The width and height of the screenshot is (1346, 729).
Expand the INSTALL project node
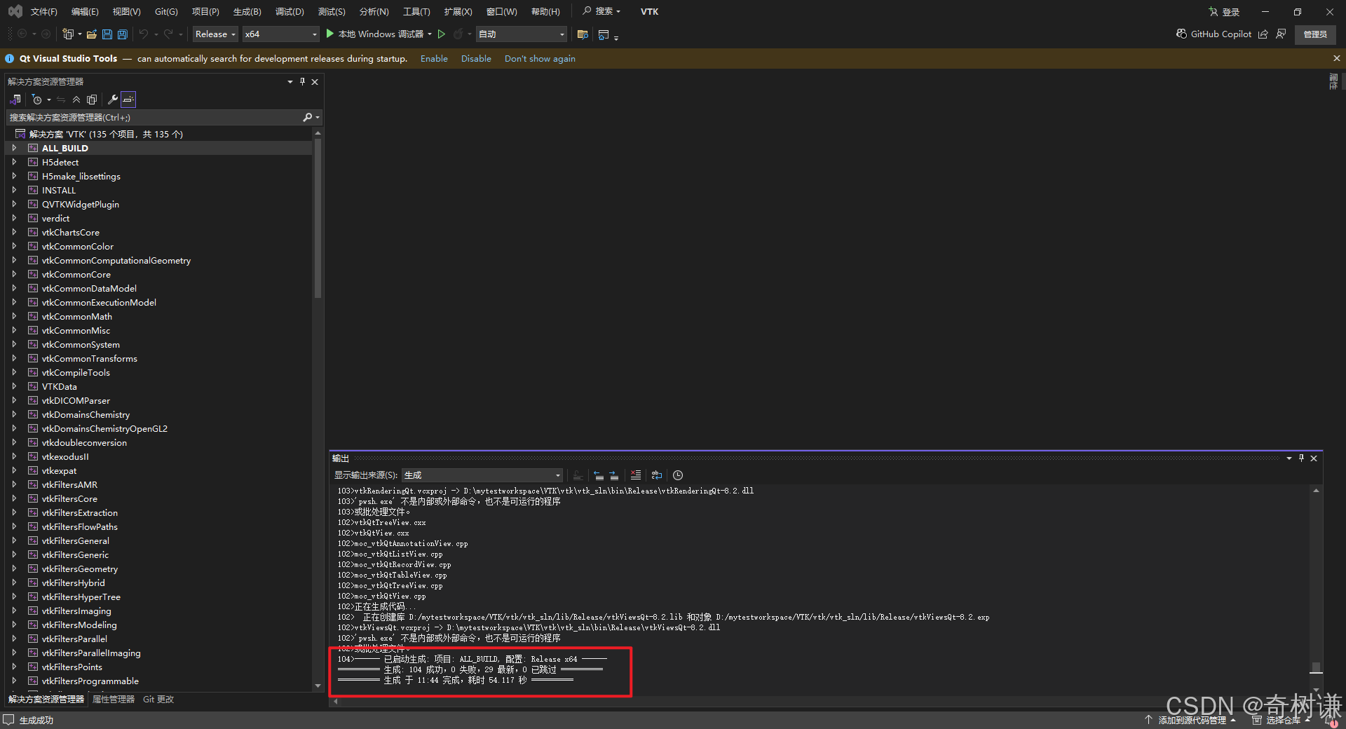(x=14, y=190)
